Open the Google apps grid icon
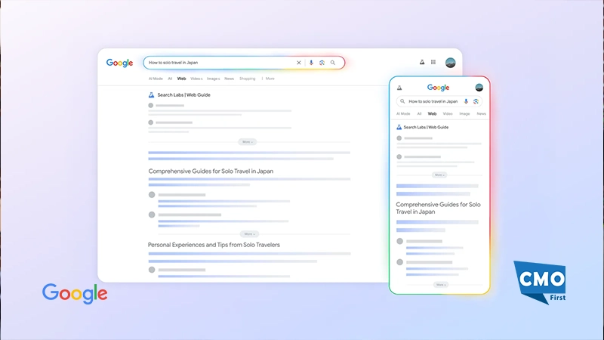Image resolution: width=604 pixels, height=340 pixels. tap(433, 62)
